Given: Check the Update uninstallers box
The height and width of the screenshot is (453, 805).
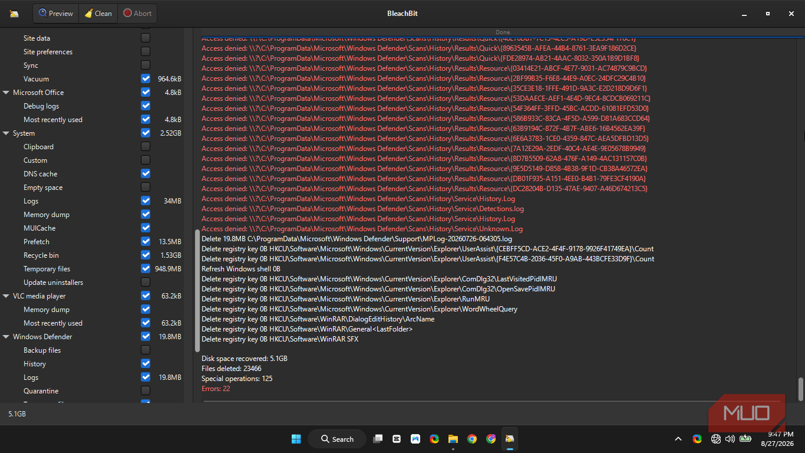Looking at the screenshot, I should click(146, 282).
